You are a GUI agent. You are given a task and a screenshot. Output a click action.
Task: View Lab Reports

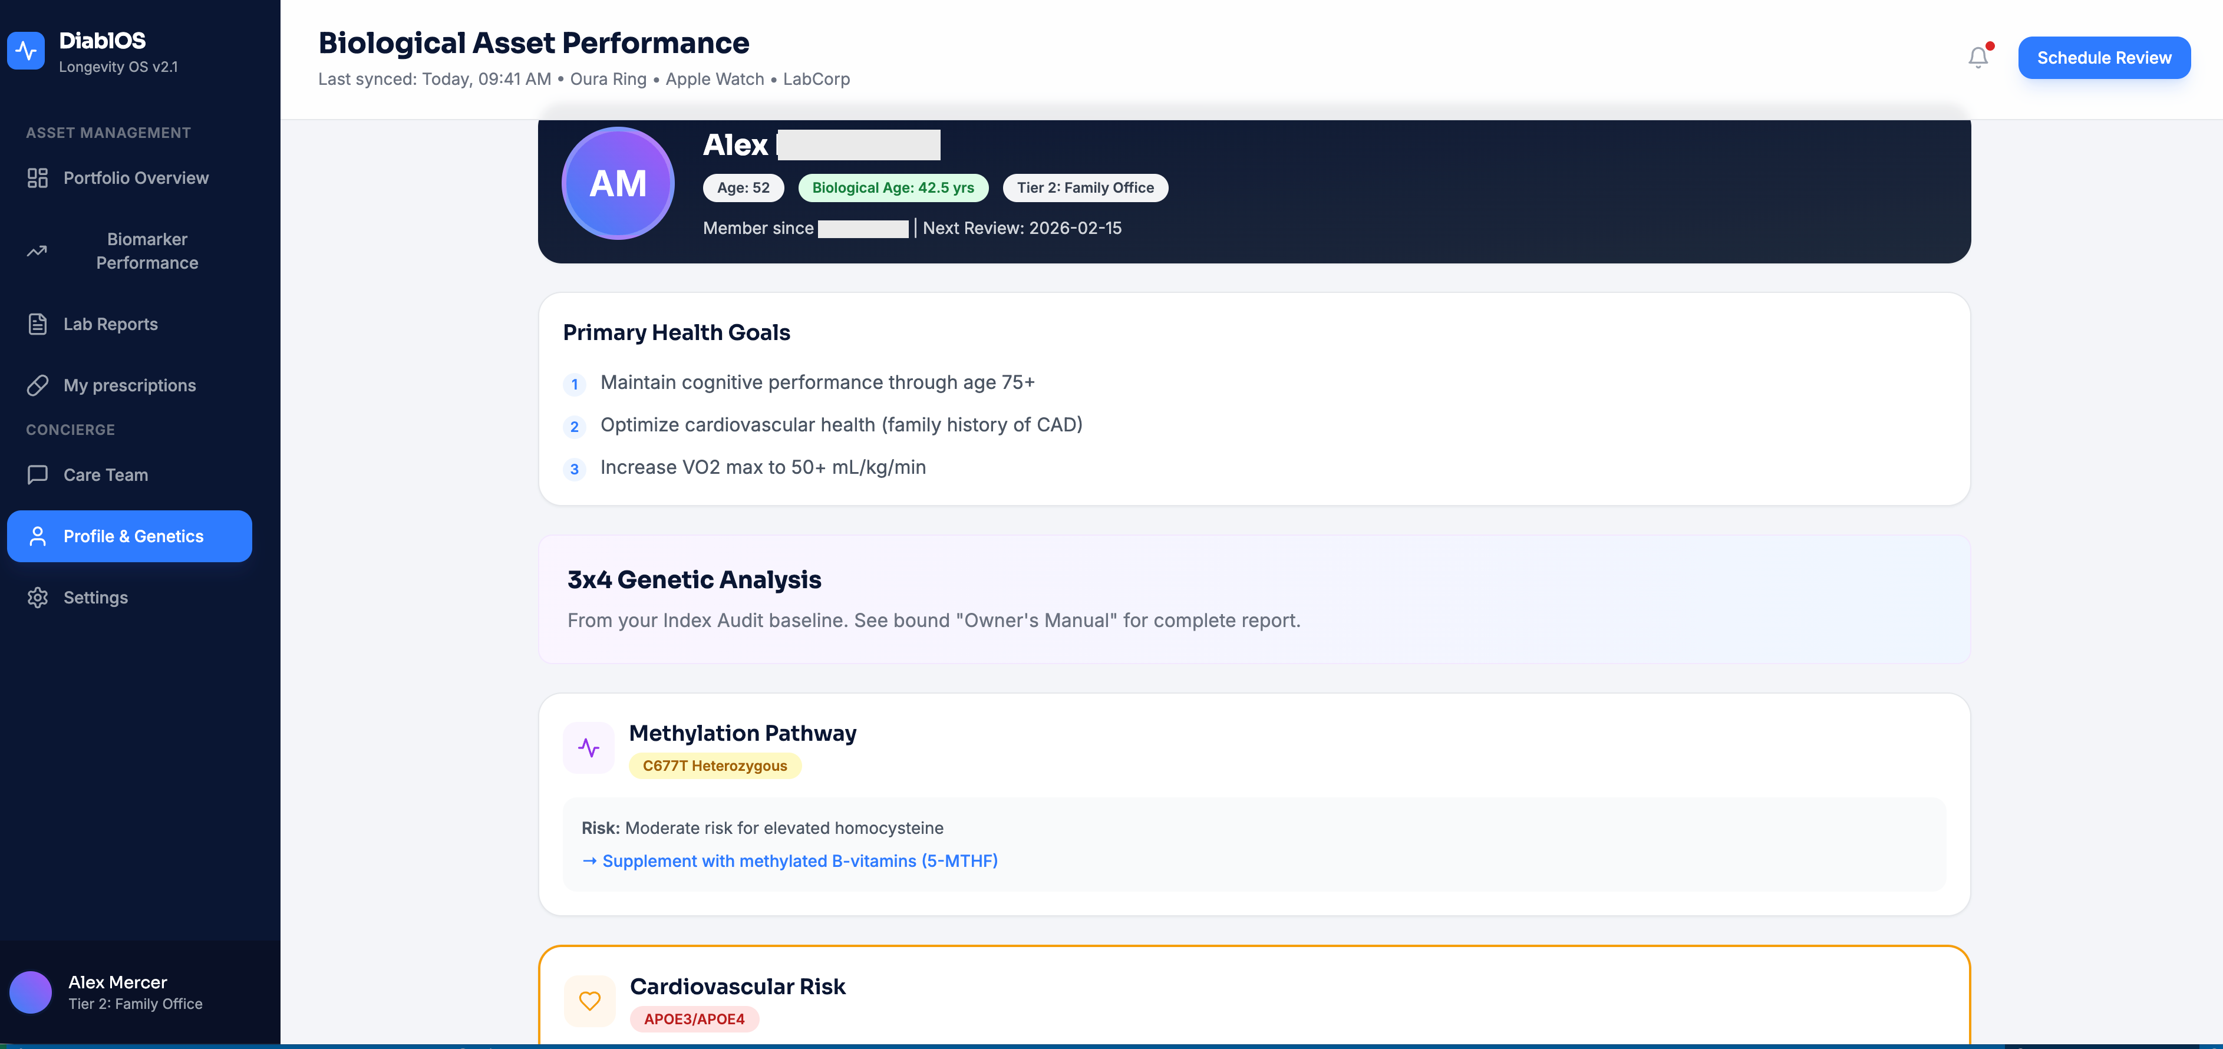pyautogui.click(x=110, y=324)
